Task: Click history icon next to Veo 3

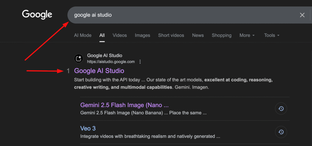Action: click(281, 132)
